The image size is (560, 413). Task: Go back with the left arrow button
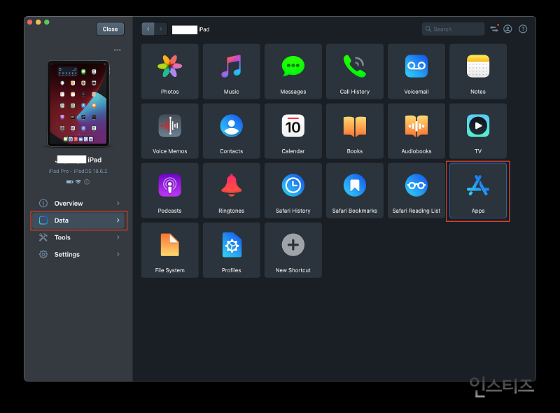pos(148,29)
